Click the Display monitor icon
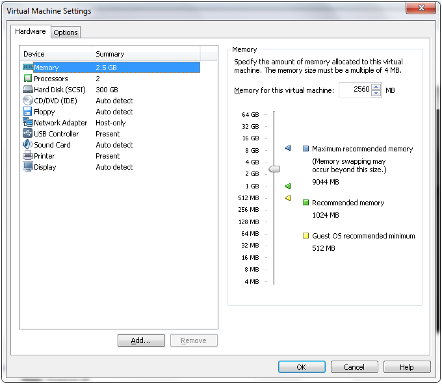The width and height of the screenshot is (442, 384). tap(28, 166)
